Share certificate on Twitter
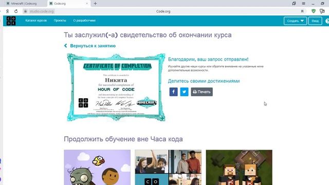 [x=184, y=92]
